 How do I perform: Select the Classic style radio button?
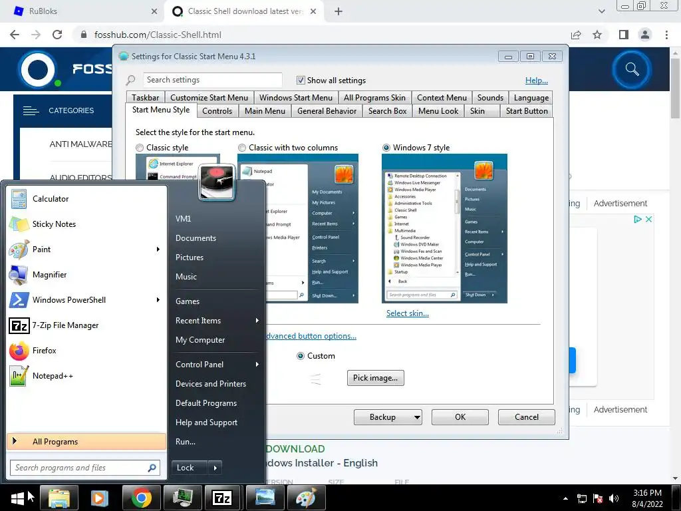140,148
